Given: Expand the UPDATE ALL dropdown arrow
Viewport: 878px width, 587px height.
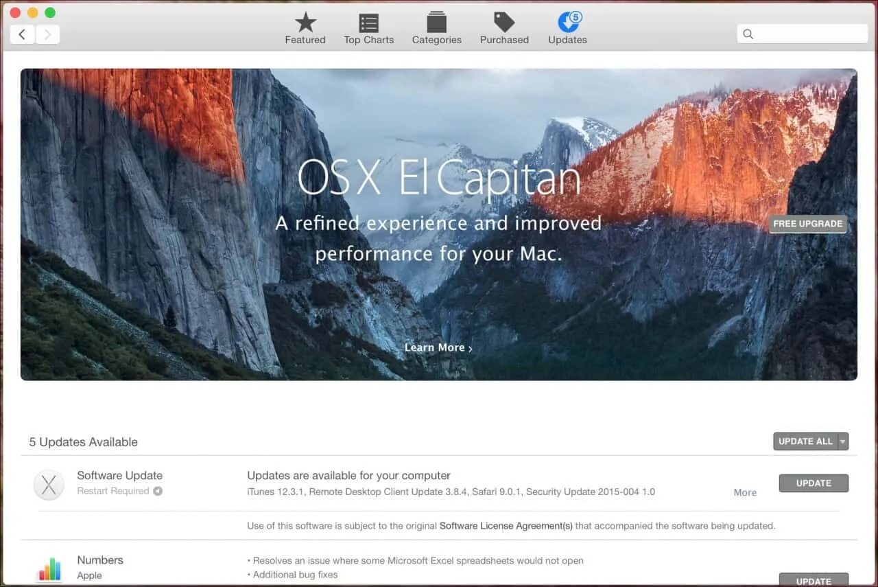Looking at the screenshot, I should click(x=842, y=441).
